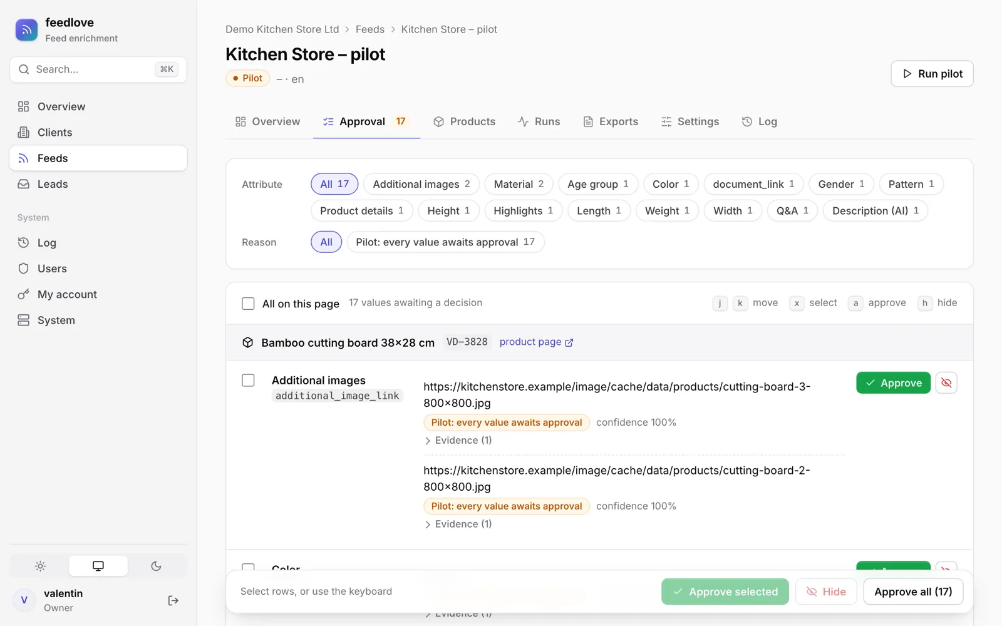This screenshot has height=626, width=1002.
Task: Select the Additional images row checkbox
Action: [x=248, y=380]
